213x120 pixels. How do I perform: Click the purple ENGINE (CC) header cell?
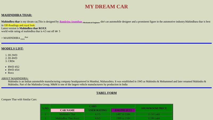click(123, 110)
